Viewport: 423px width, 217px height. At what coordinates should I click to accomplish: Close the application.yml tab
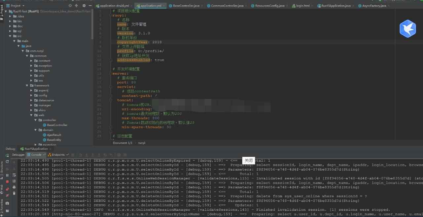[x=164, y=6]
